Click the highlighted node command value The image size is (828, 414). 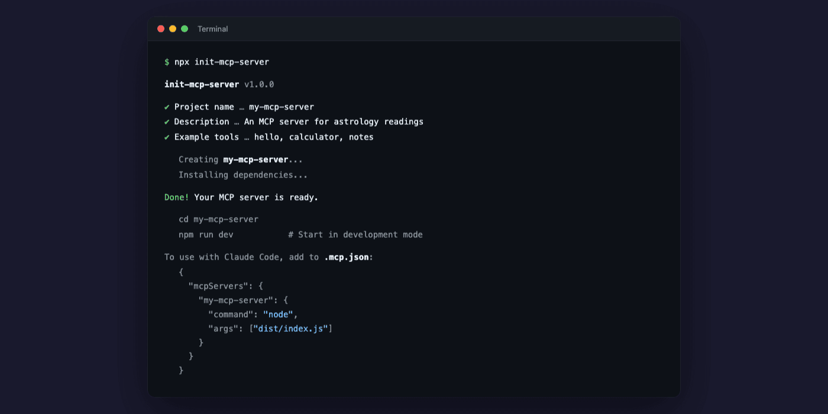click(x=277, y=314)
